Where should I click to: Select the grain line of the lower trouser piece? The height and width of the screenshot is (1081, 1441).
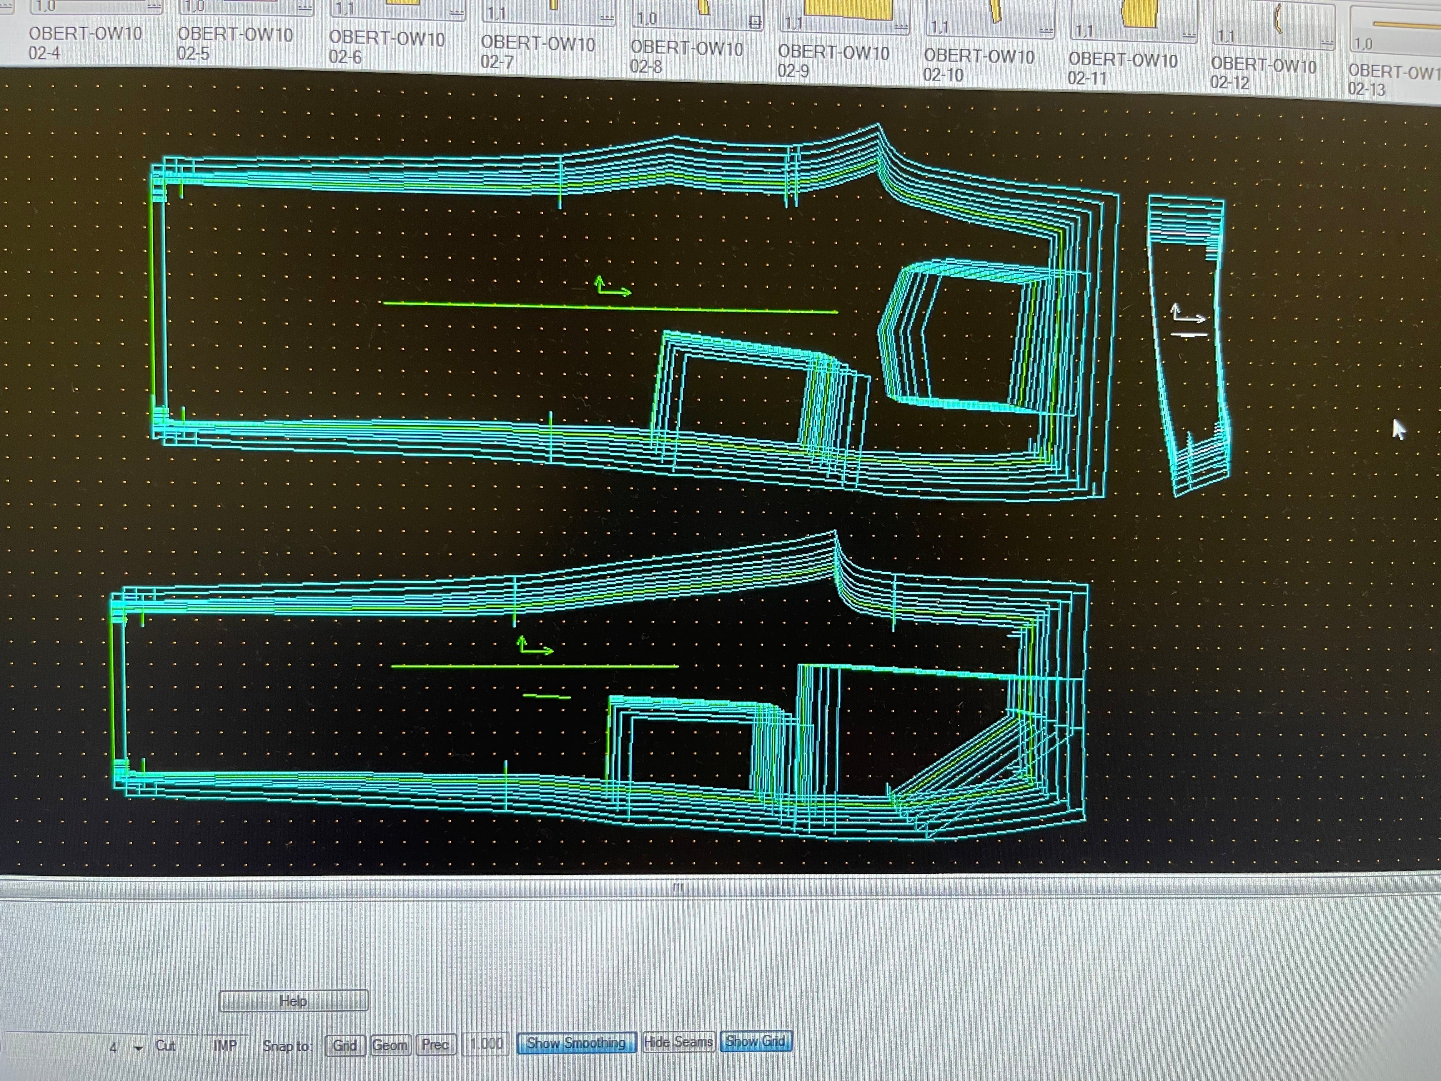[534, 666]
